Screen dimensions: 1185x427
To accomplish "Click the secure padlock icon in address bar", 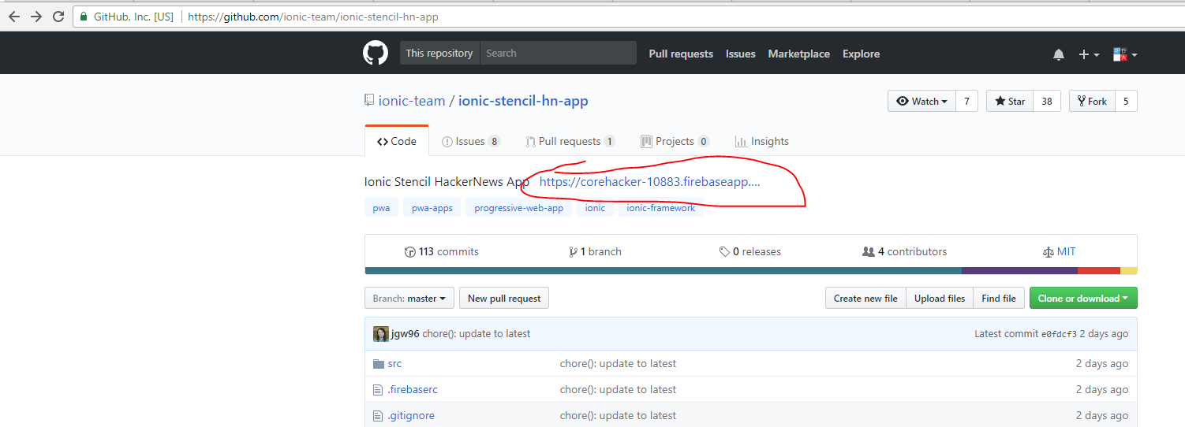I will 84,17.
